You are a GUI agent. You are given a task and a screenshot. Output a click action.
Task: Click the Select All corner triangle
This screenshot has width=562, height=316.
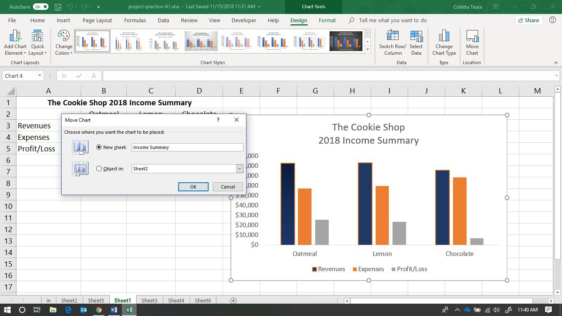[x=10, y=91]
